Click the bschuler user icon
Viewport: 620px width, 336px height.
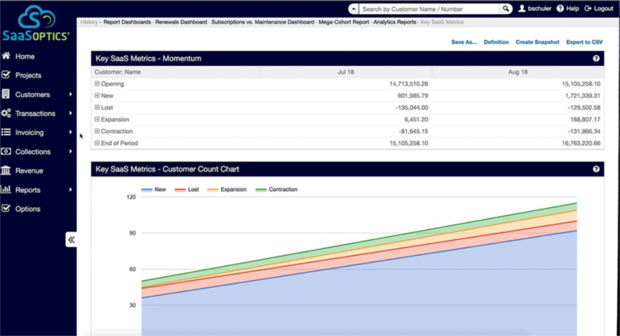pyautogui.click(x=522, y=8)
